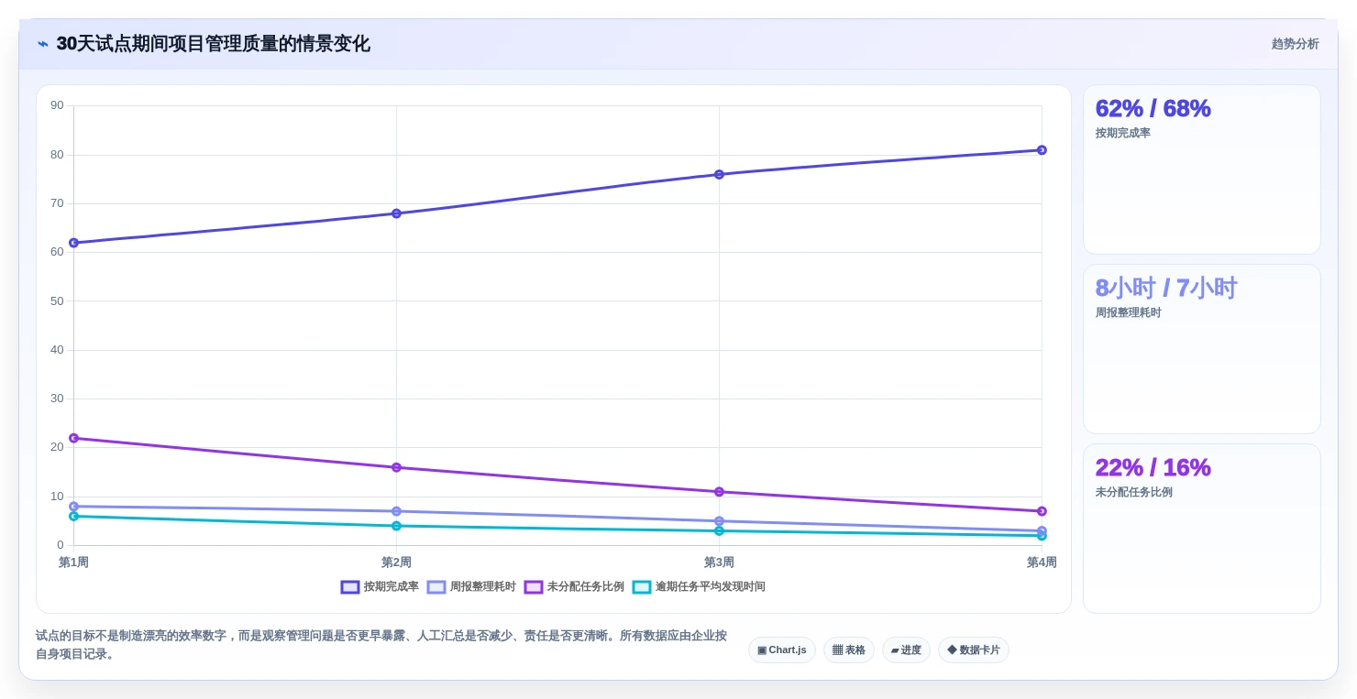Click the 周报整理耗时 legend color box
The height and width of the screenshot is (699, 1357).
pyautogui.click(x=436, y=587)
